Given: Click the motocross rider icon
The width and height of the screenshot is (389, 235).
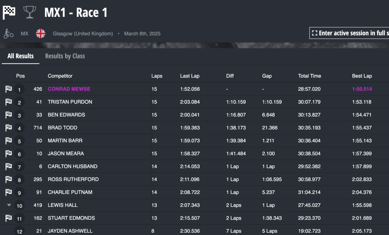Looking at the screenshot, I should tap(8, 34).
